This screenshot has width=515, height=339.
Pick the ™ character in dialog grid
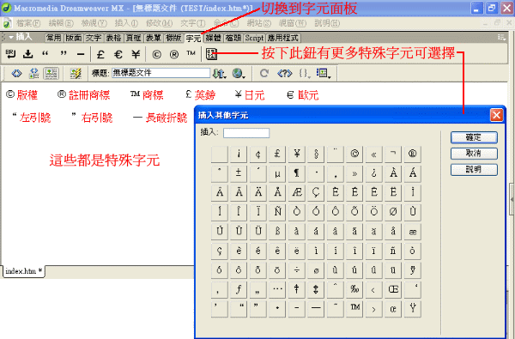click(354, 309)
